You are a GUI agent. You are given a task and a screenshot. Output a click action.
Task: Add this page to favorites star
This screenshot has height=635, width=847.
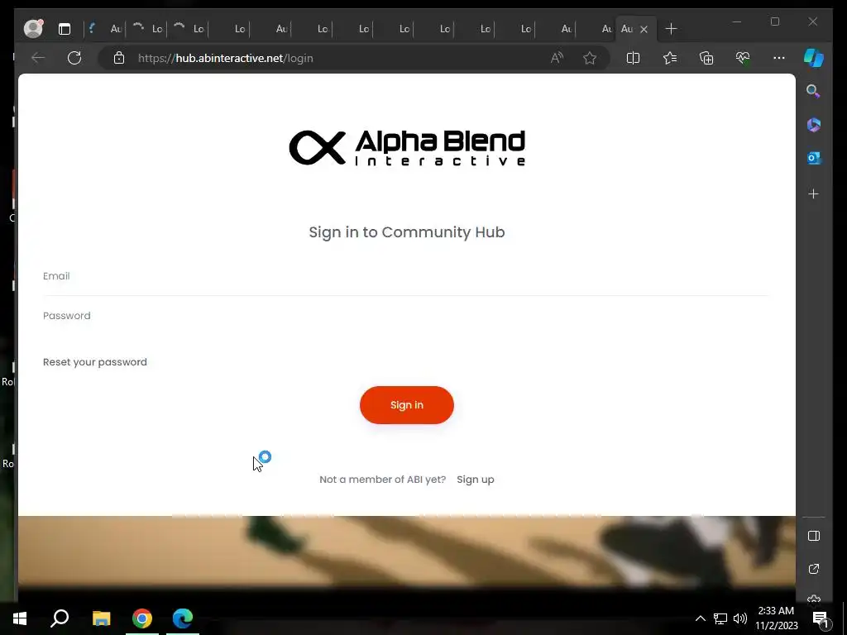590,58
